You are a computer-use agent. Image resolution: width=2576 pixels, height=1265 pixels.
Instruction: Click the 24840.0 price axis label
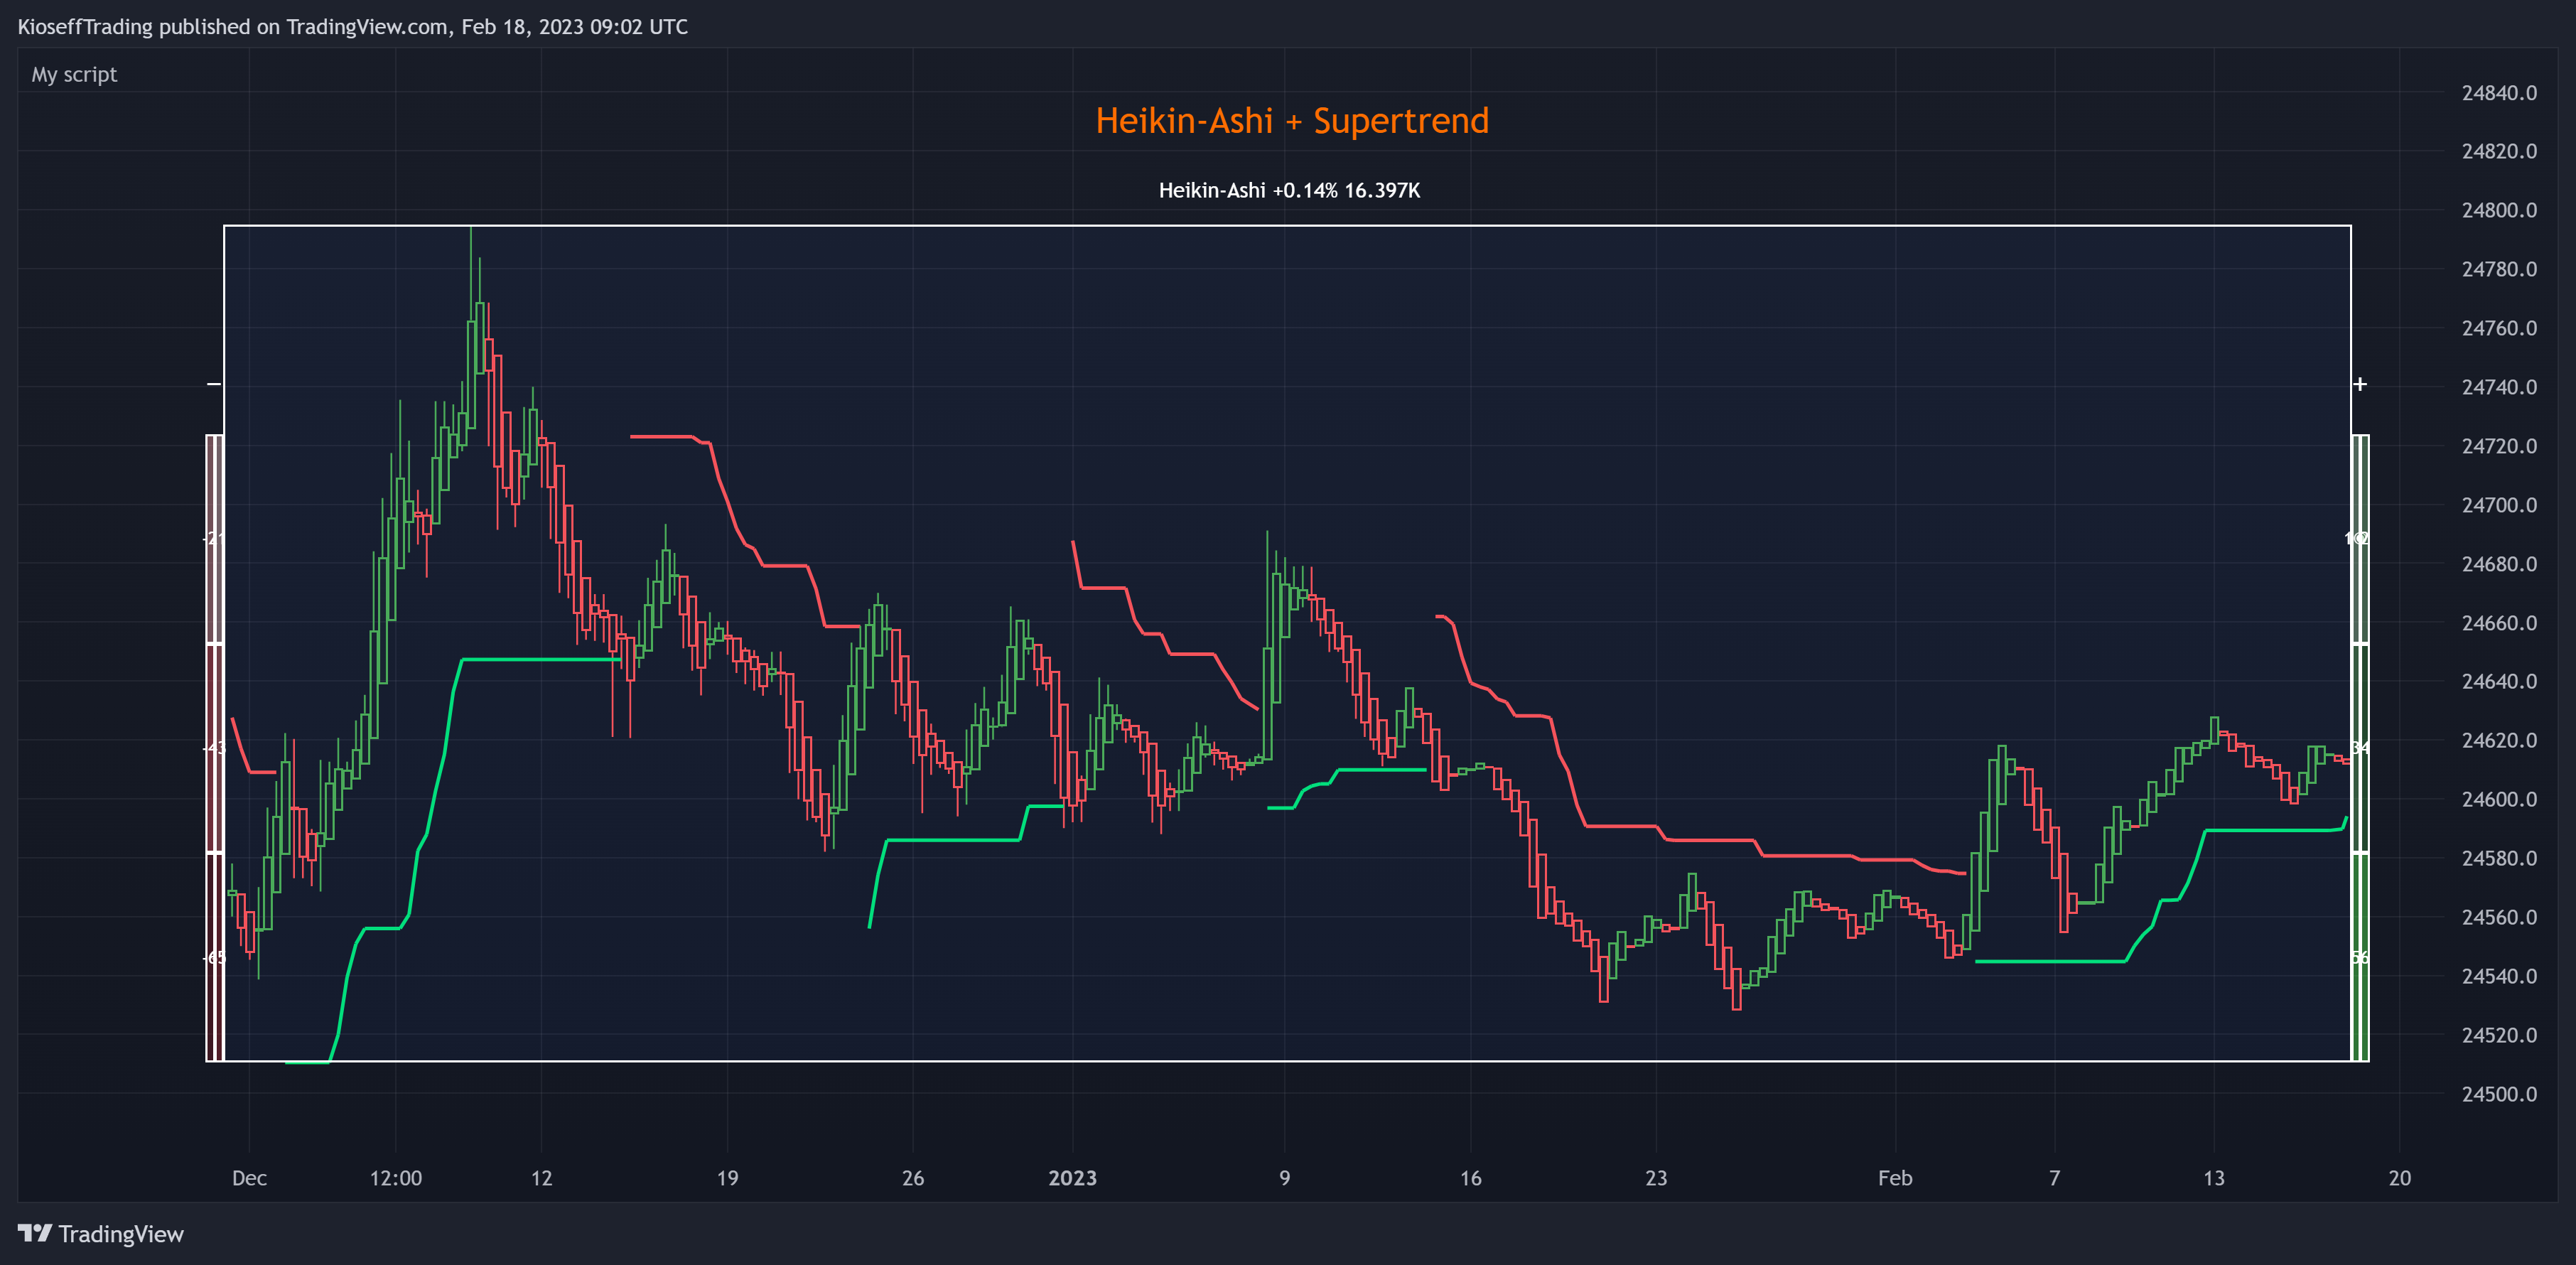[2499, 93]
